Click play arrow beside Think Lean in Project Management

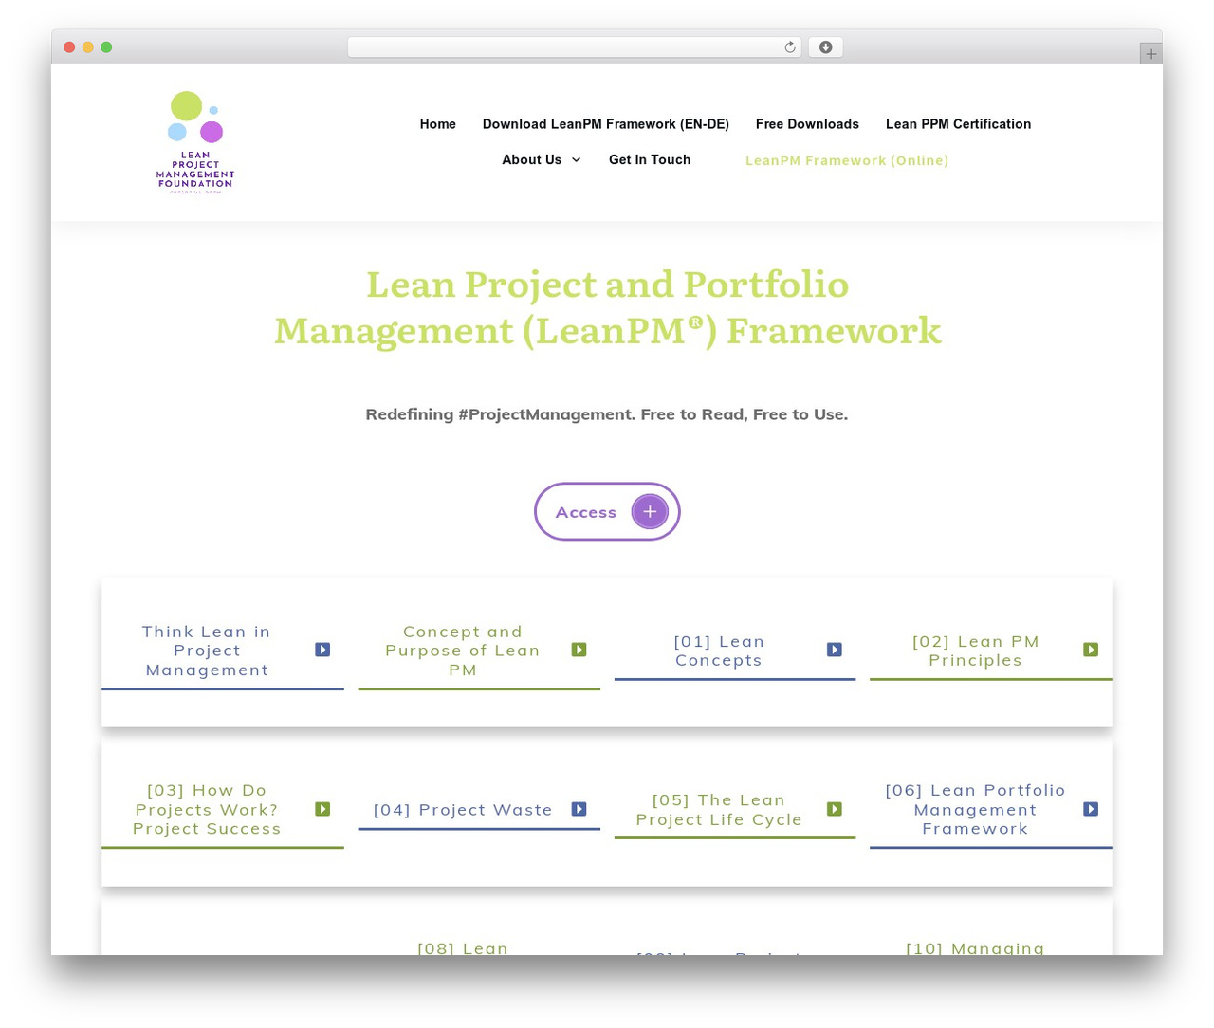(322, 650)
